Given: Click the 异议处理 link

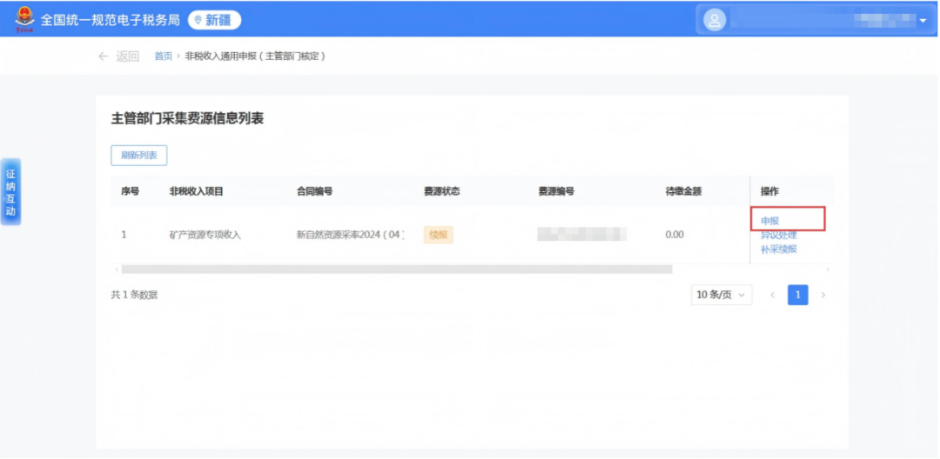Looking at the screenshot, I should tap(779, 236).
